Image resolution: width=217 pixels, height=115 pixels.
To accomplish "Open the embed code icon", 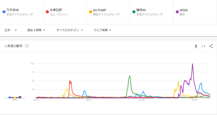I will [x=203, y=46].
